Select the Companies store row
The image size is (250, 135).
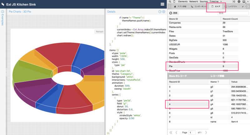pyautogui.click(x=203, y=23)
